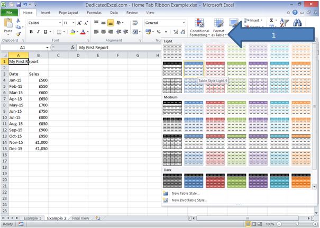Click Undo in Quick Access Toolbar

click(25, 4)
